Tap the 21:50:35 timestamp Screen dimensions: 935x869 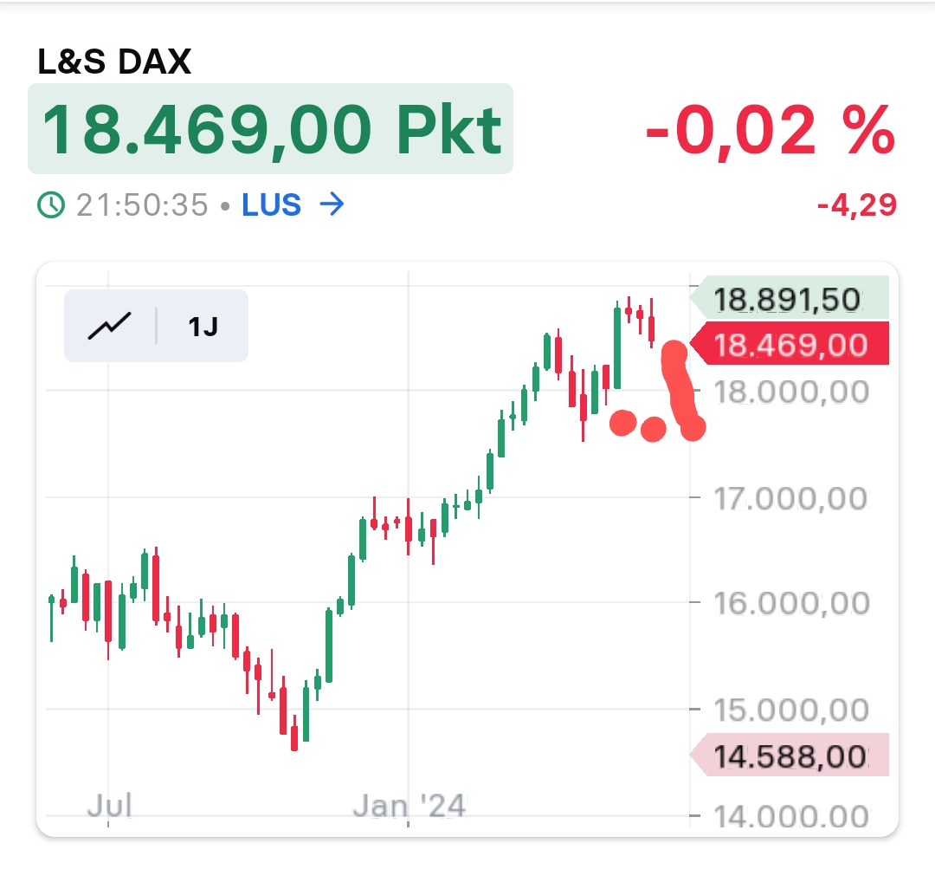pos(142,205)
